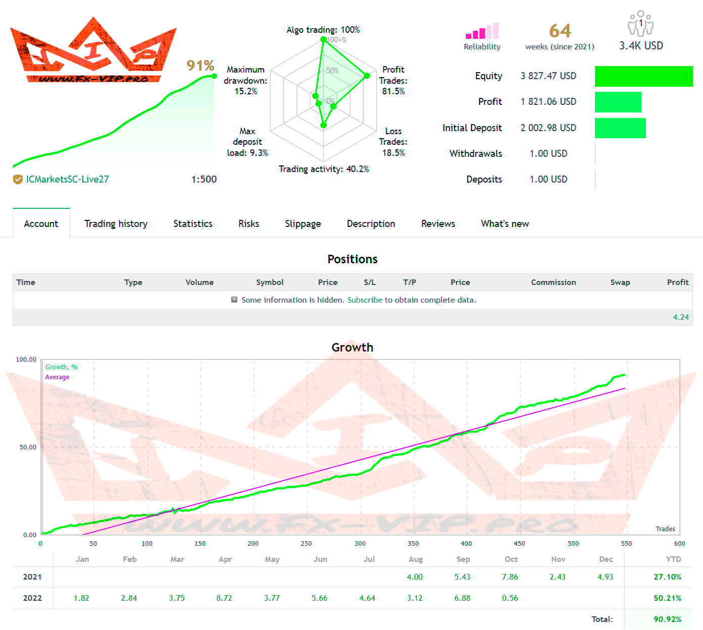Select the Slippage tab
Viewport: 703px width, 630px height.
coord(303,223)
